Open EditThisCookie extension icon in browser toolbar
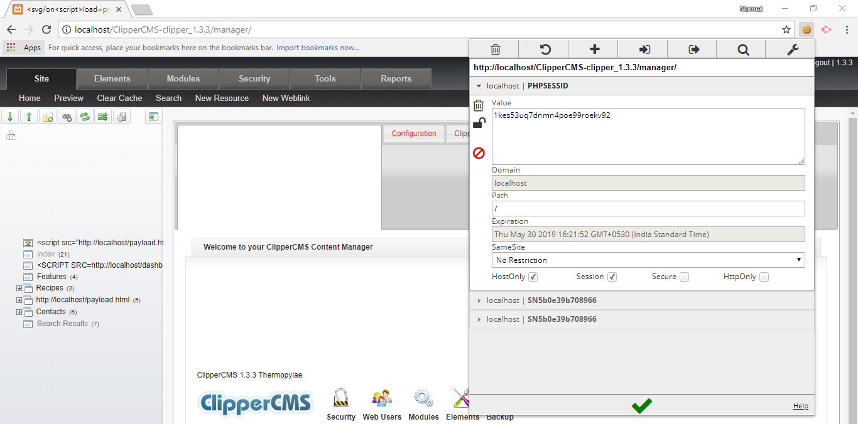858x424 pixels. [x=806, y=29]
